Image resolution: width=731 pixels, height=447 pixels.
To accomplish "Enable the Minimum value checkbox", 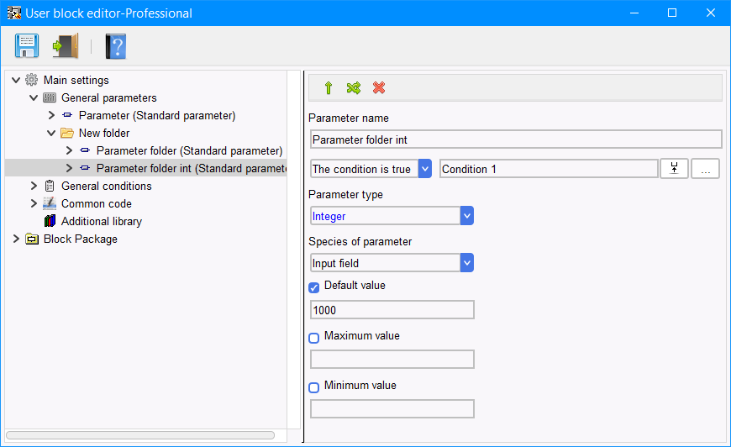I will pos(313,387).
